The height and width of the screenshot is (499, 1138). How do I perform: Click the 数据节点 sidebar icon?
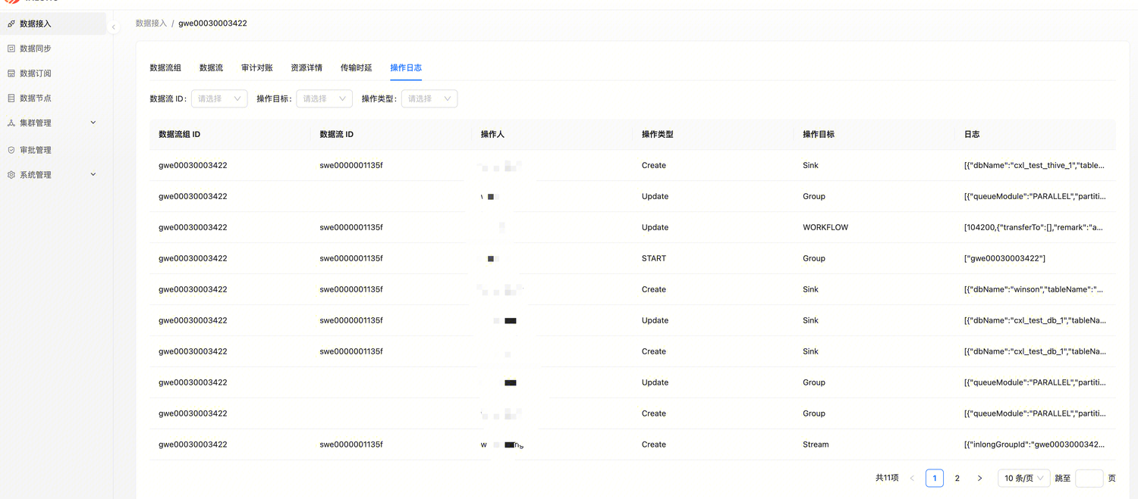[x=11, y=98]
